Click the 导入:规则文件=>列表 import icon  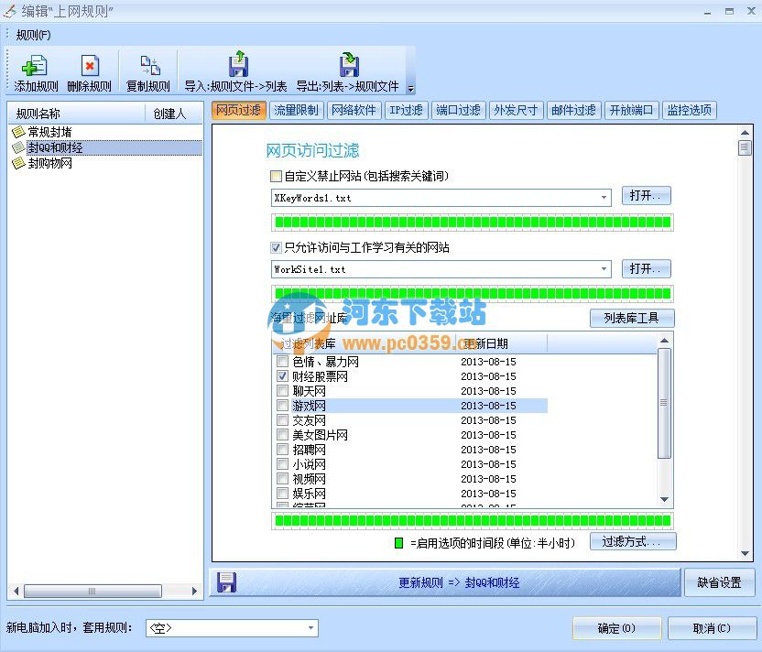[x=238, y=65]
